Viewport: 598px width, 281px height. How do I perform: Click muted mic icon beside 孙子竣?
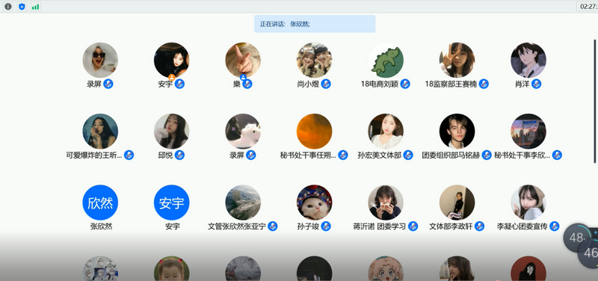(x=326, y=226)
